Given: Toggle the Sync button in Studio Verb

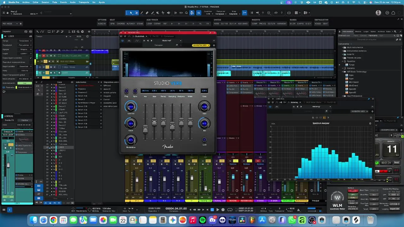Looking at the screenshot, I should 135,91.
